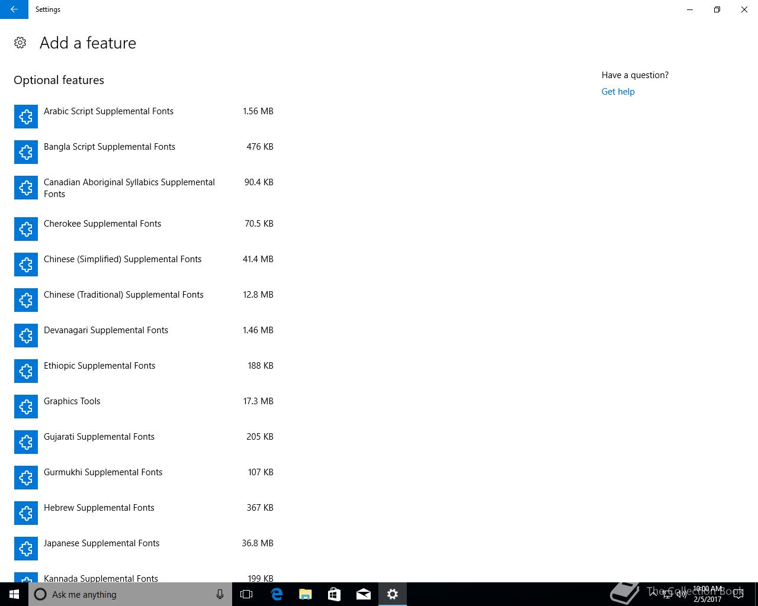Open the Store app from the taskbar
This screenshot has width=758, height=606.
[334, 594]
